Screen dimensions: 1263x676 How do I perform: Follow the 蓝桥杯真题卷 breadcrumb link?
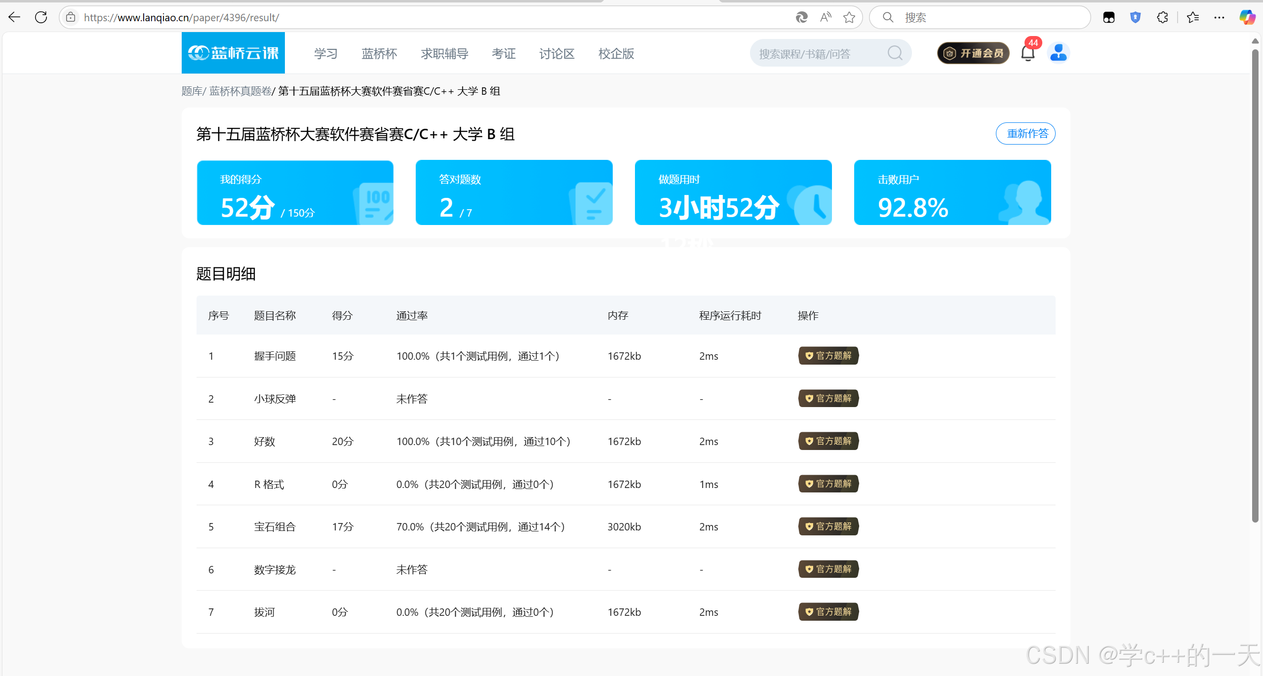[x=240, y=91]
